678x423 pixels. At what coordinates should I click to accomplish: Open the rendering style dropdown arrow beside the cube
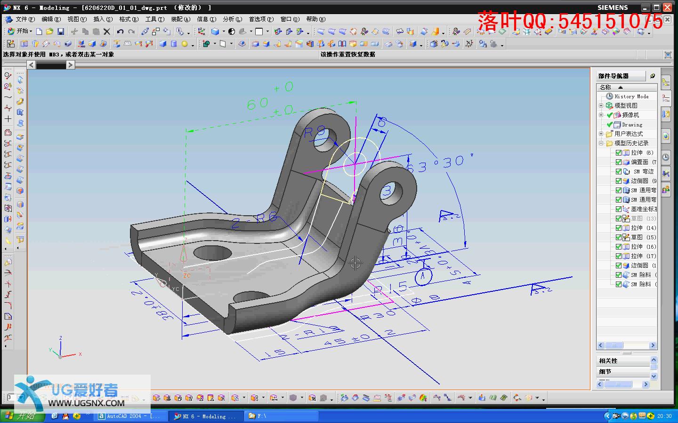click(x=223, y=32)
